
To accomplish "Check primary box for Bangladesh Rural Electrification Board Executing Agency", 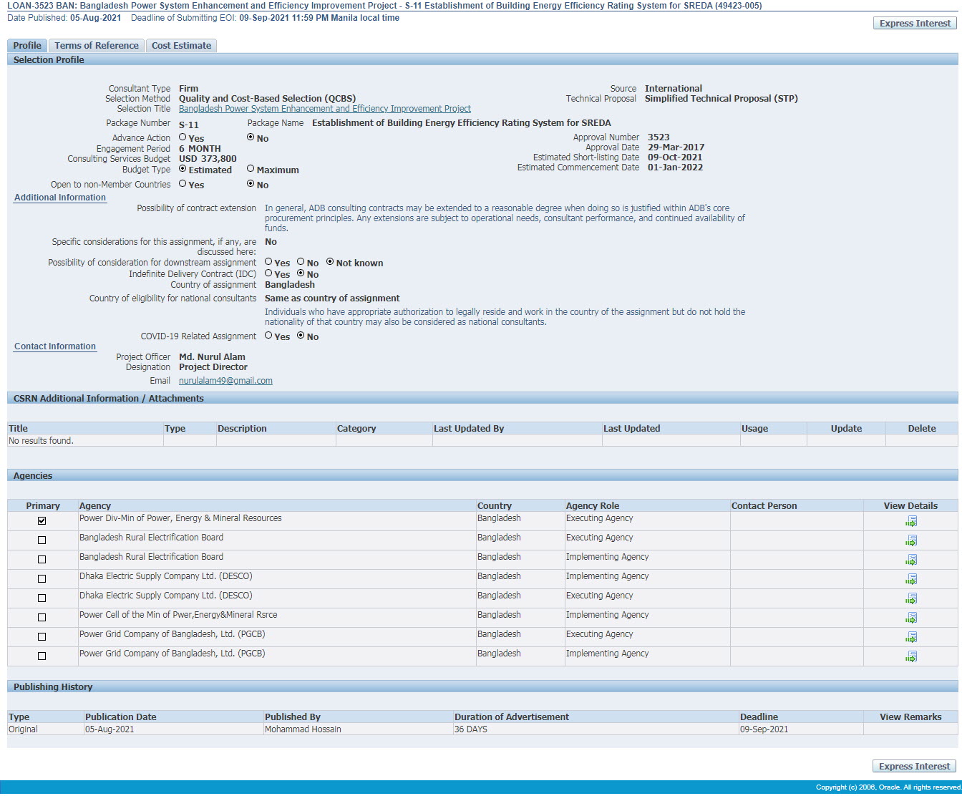I will [x=42, y=540].
